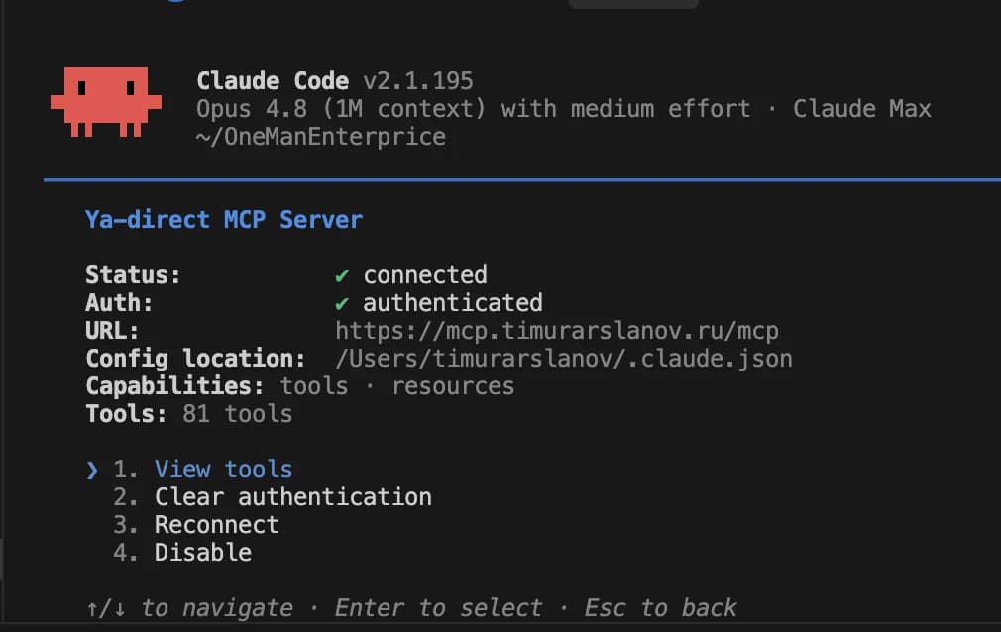Click the selection arrow beside View tools
This screenshot has width=1001, height=632.
(x=92, y=471)
